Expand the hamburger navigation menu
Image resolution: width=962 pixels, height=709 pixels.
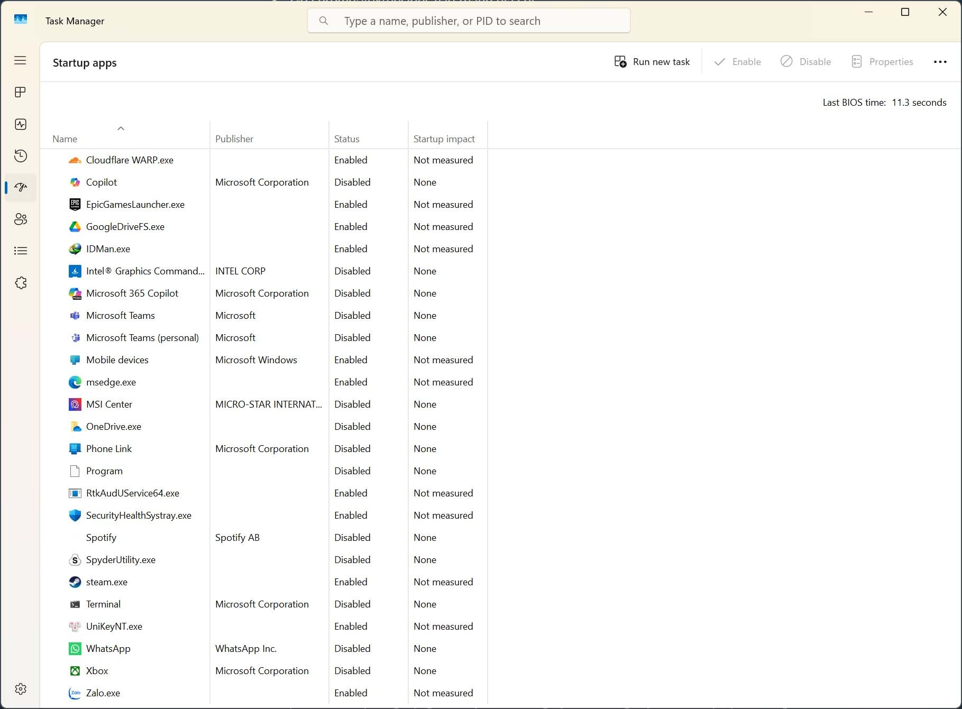[20, 60]
